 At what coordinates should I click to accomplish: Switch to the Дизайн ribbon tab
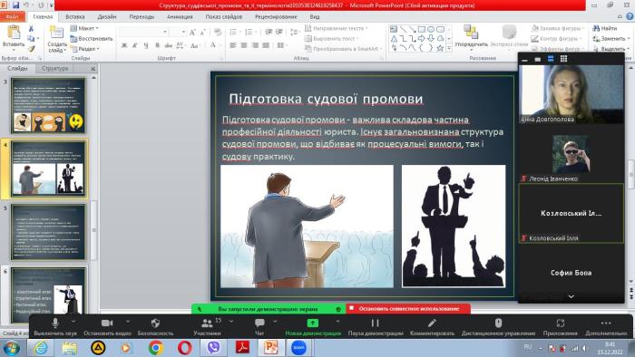point(107,17)
